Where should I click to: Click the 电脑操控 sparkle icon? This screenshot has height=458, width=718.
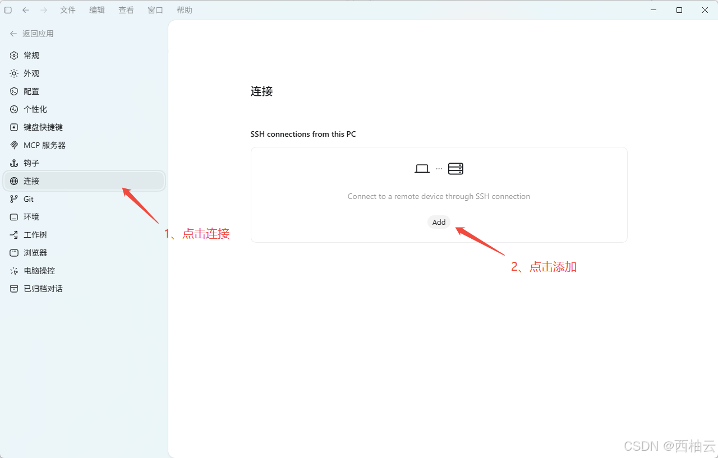pyautogui.click(x=14, y=271)
